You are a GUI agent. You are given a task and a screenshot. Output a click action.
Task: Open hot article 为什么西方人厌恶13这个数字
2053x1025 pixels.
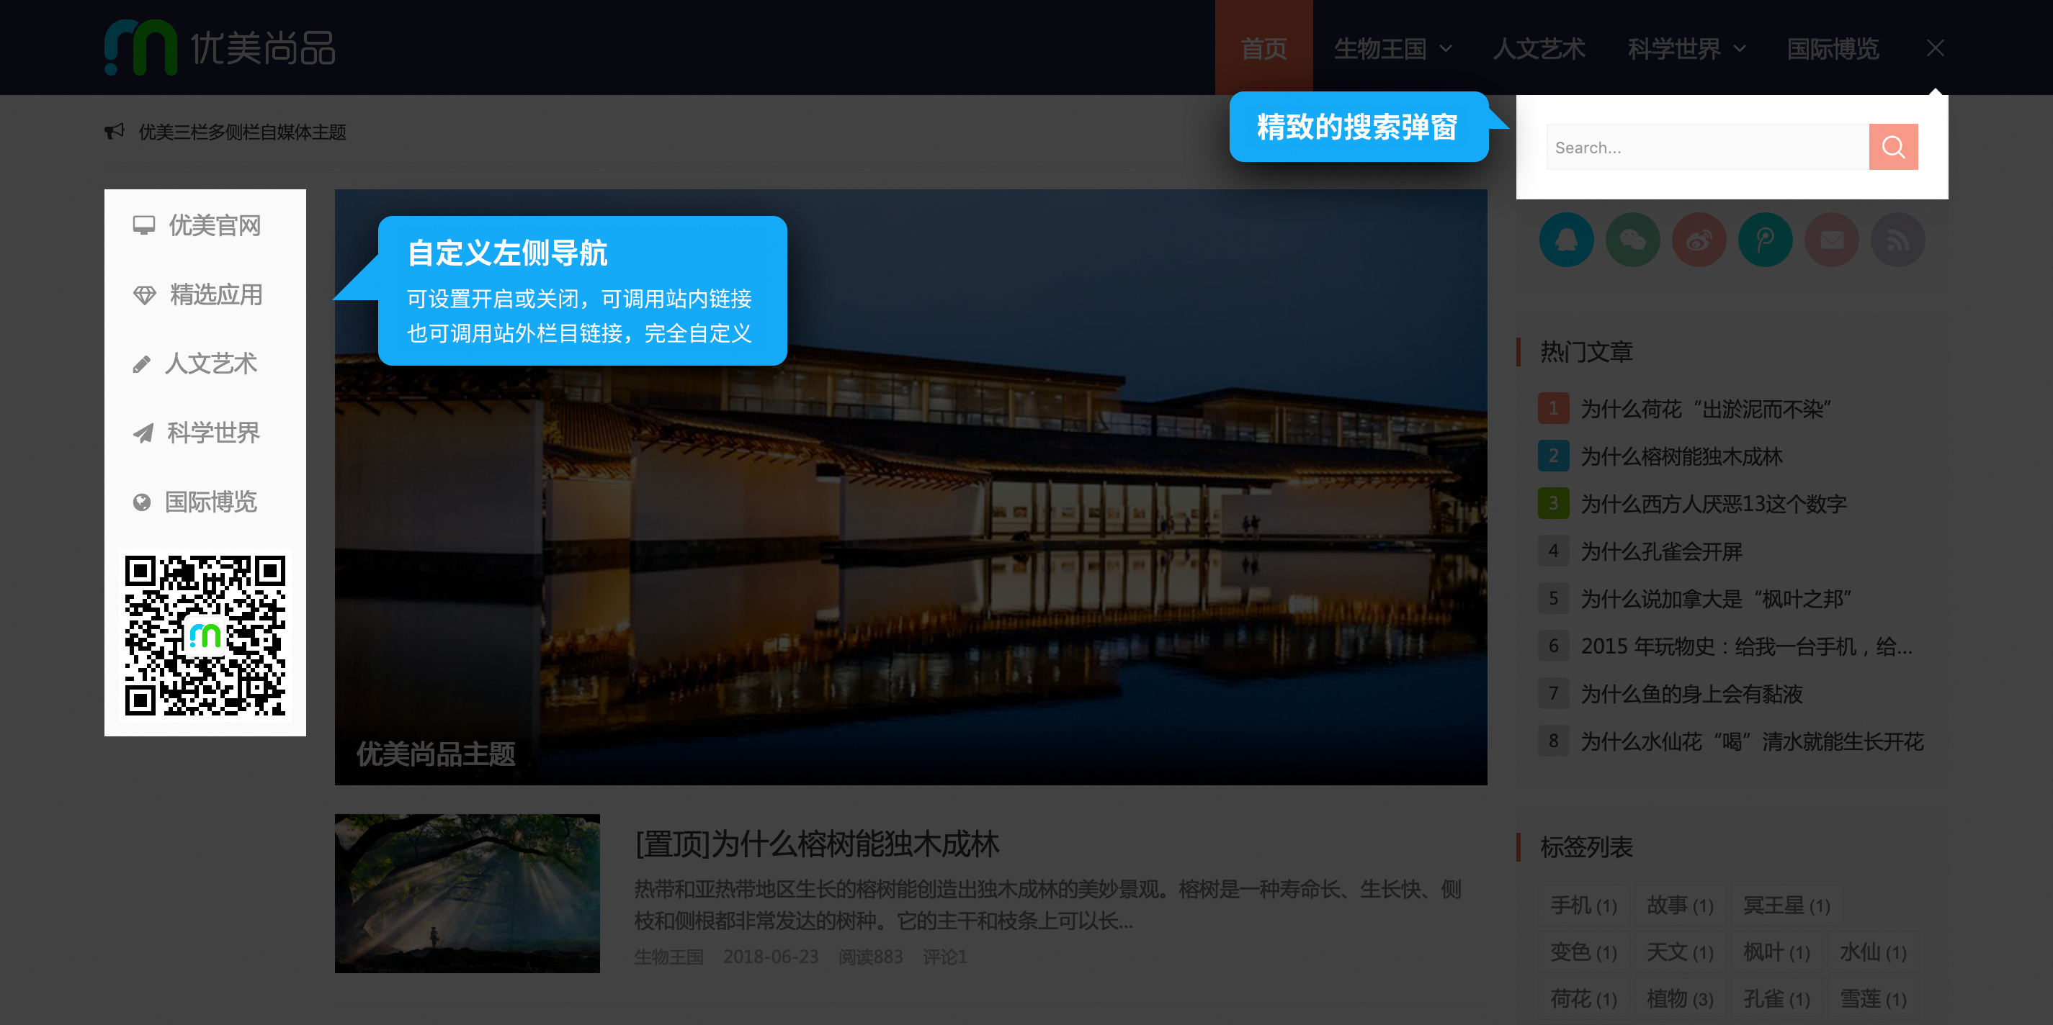point(1714,503)
